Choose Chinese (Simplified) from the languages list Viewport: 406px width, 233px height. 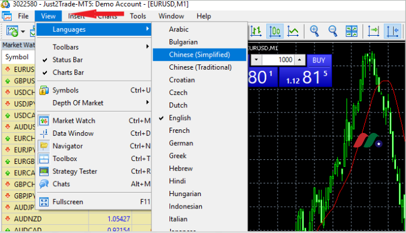[x=199, y=54]
